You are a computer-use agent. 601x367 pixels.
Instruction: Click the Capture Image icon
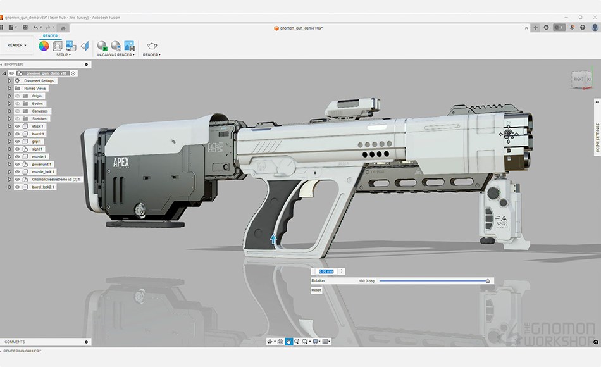point(129,46)
